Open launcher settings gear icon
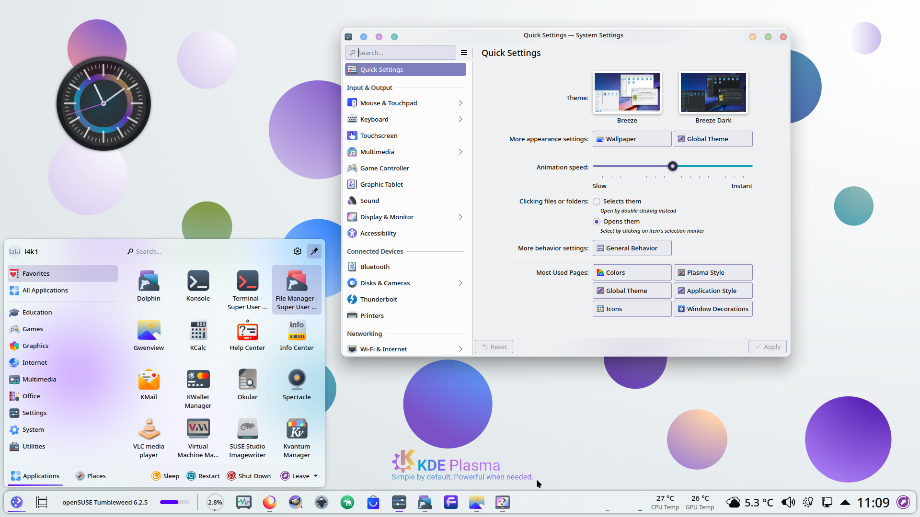Screen dimensions: 920x517 coord(298,251)
